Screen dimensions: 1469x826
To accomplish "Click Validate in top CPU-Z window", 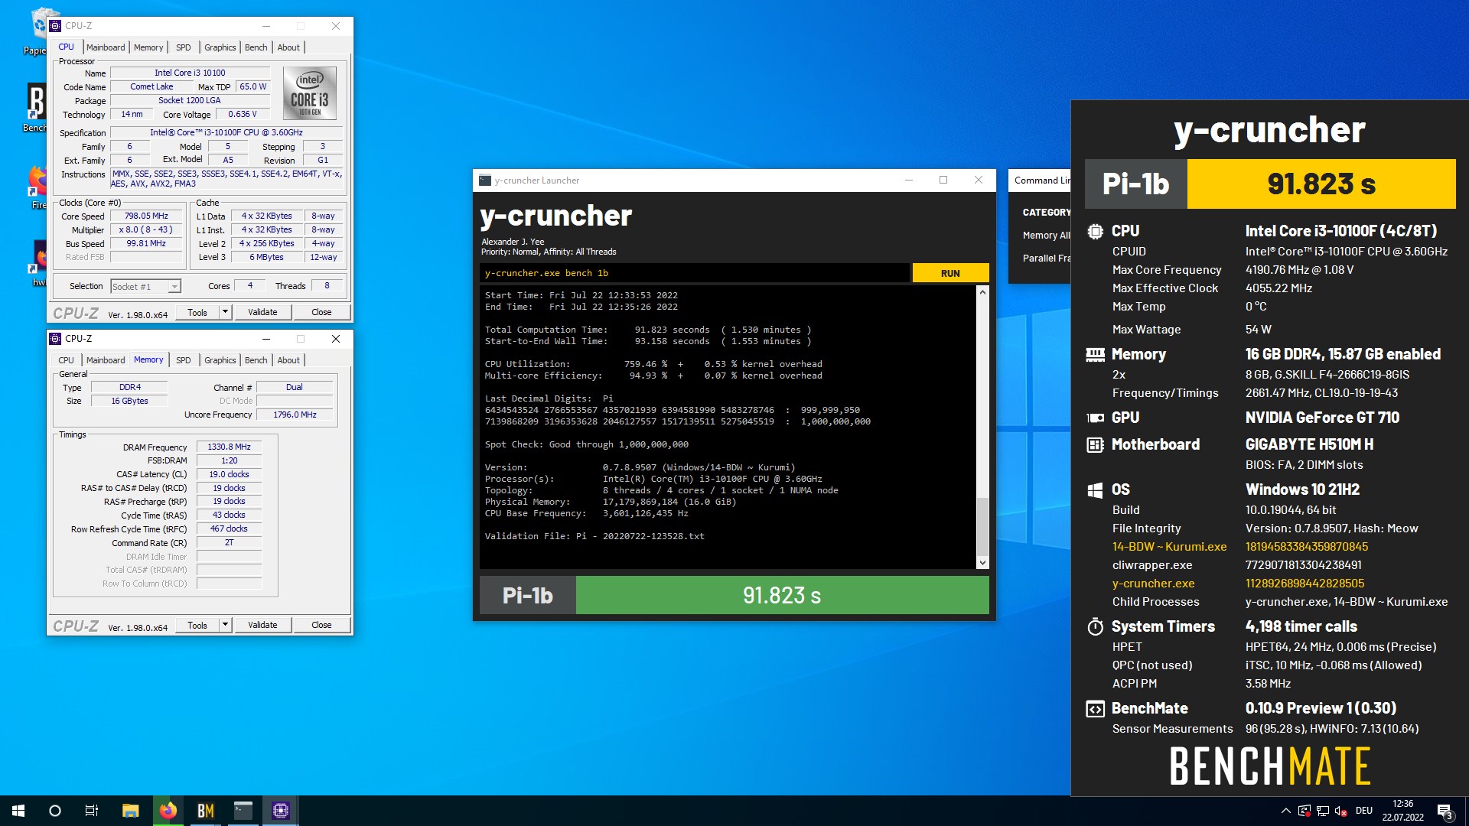I will [x=262, y=312].
